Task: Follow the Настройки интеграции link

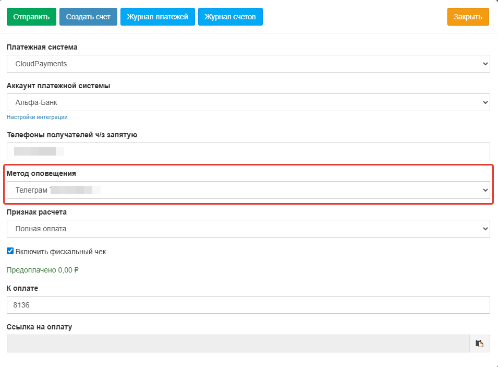Action: pos(37,117)
